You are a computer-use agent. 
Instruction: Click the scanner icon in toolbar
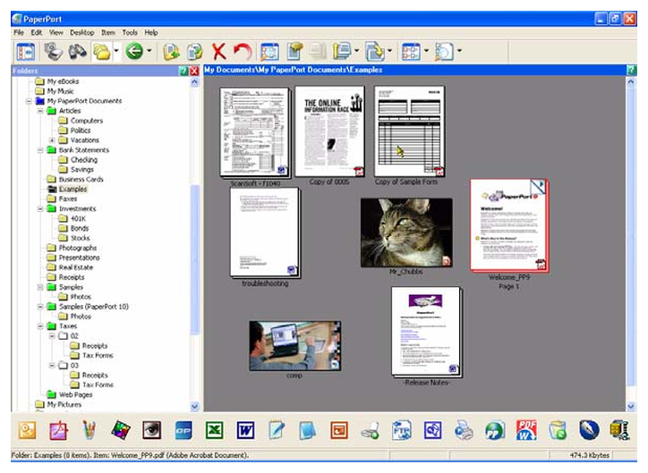[x=54, y=52]
